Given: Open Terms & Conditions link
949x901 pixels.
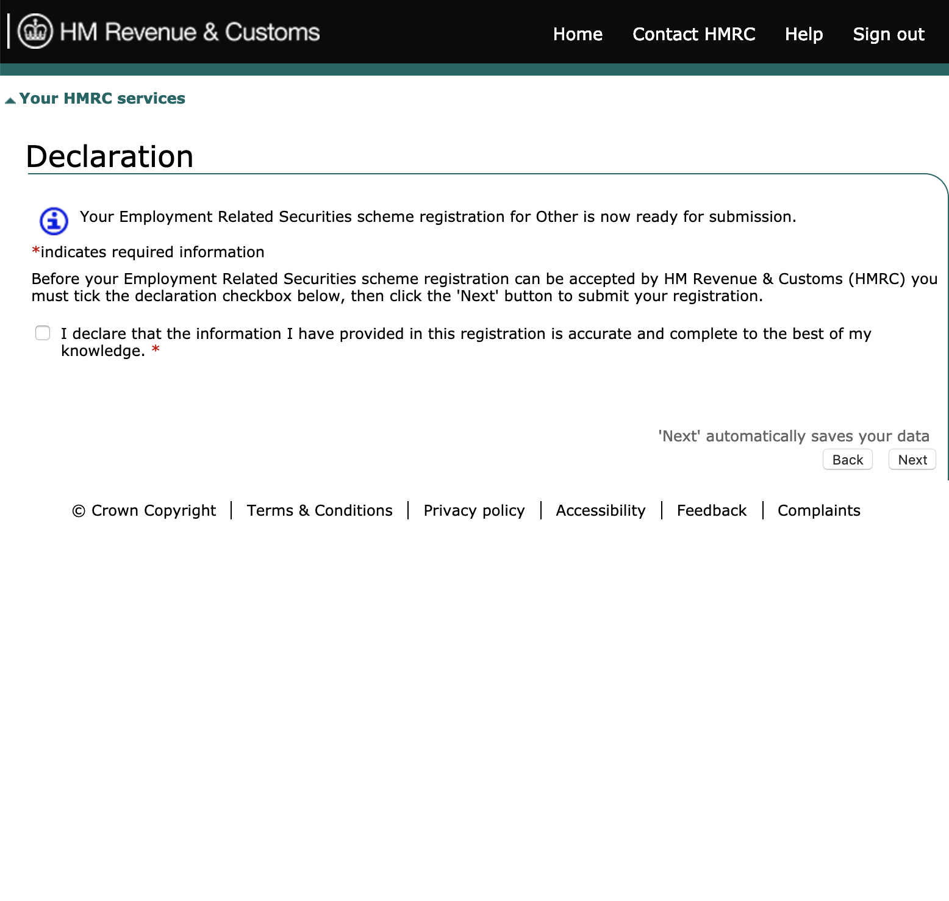Looking at the screenshot, I should (x=320, y=510).
